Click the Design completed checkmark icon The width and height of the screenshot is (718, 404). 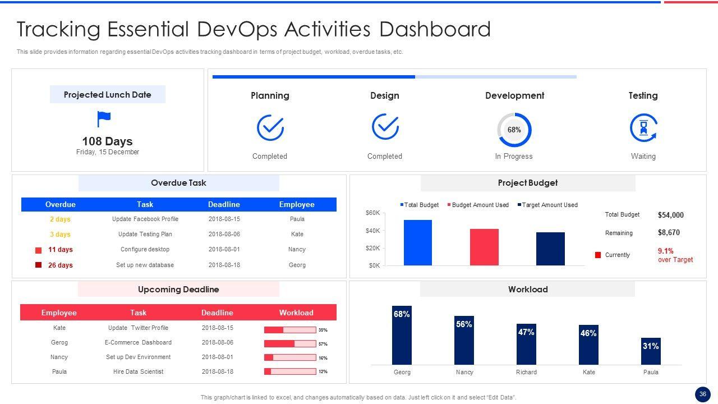coord(385,127)
